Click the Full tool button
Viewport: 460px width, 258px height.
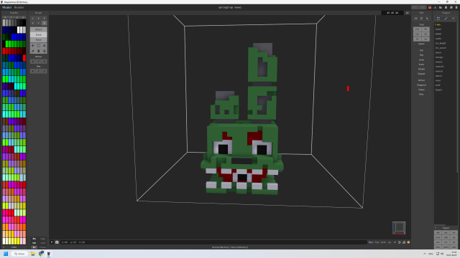tap(417, 29)
